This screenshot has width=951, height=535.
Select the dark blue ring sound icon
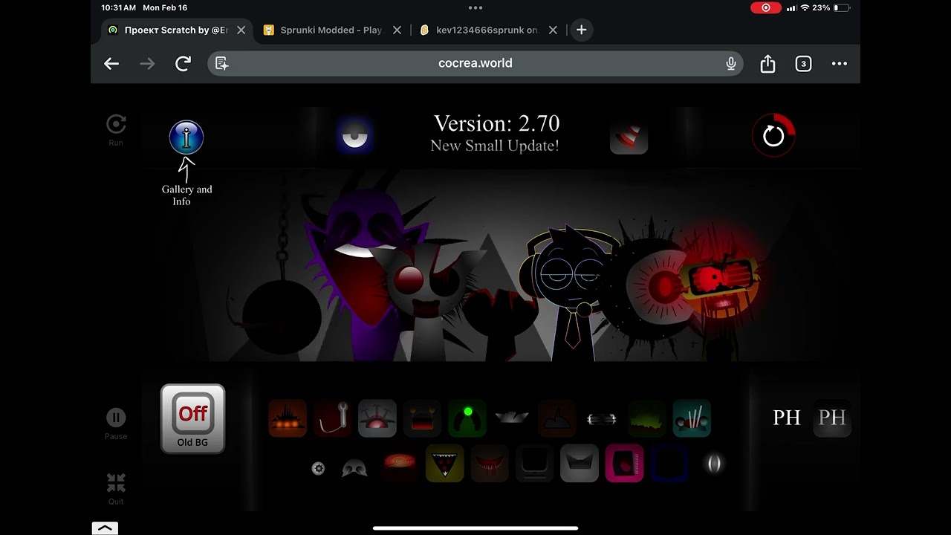669,464
